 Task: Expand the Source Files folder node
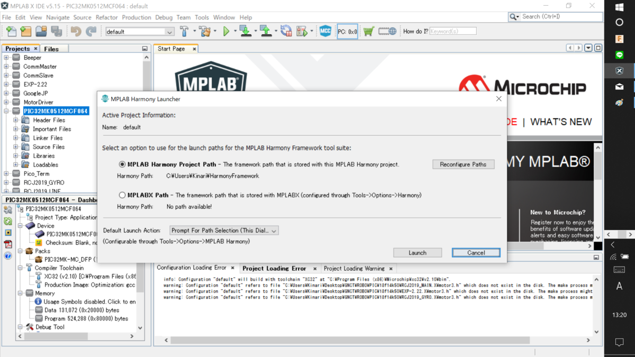(x=16, y=147)
